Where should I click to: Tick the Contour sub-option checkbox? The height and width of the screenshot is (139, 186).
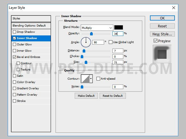[18, 63]
